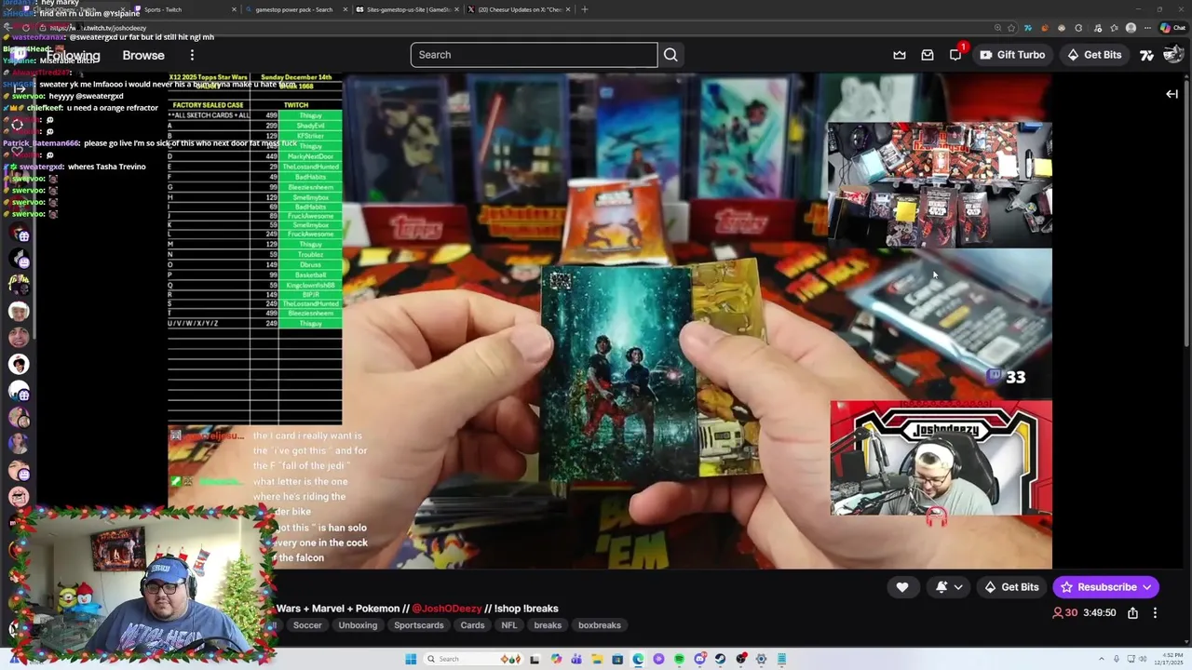Follow heart icon below the stream
Viewport: 1192px width, 670px height.
(902, 587)
